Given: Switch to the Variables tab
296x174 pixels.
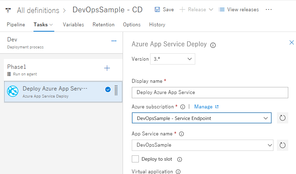Looking at the screenshot, I should click(x=73, y=25).
